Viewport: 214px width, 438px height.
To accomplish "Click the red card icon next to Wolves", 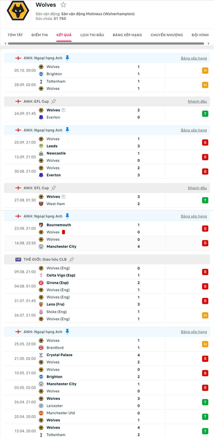I will coord(63,232).
